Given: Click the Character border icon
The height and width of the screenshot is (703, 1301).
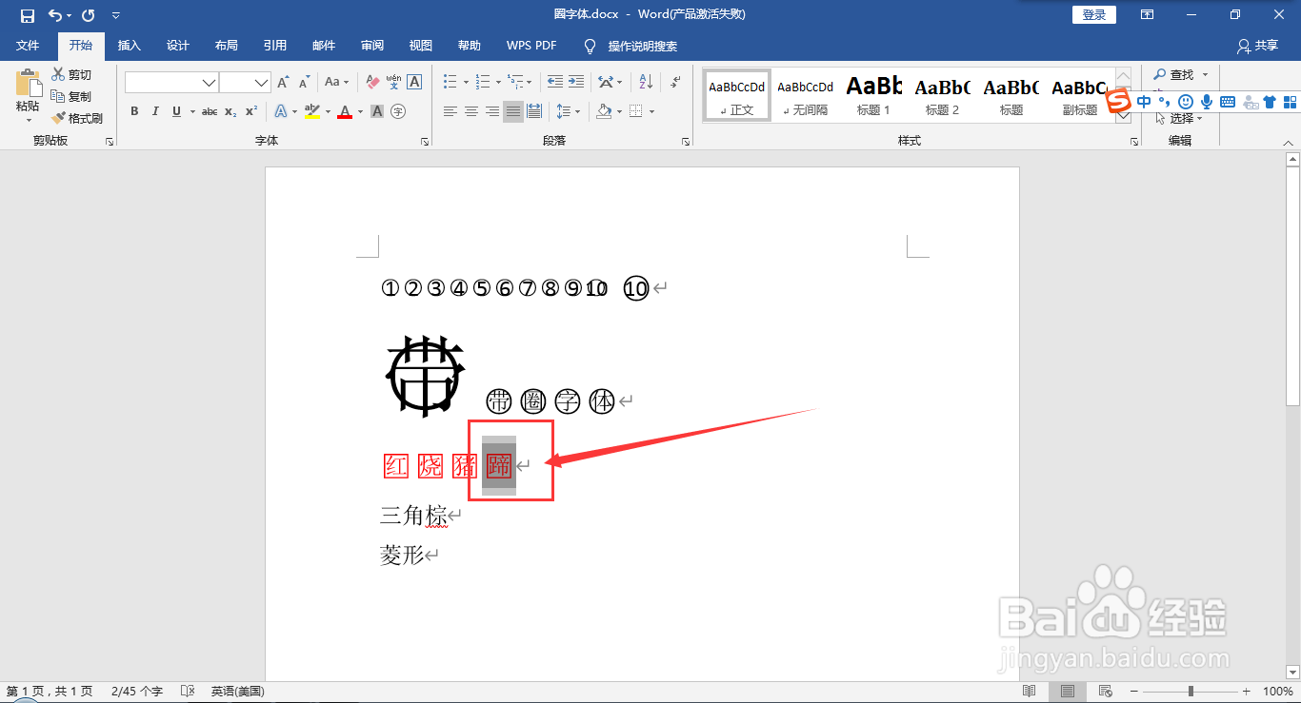Looking at the screenshot, I should pos(414,83).
